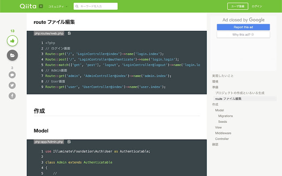Click the 作成 heading

pos(39,111)
